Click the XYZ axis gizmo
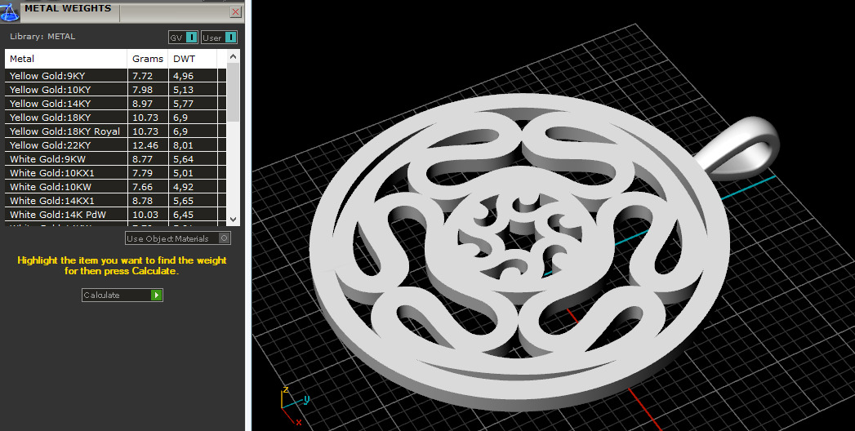 [294, 405]
